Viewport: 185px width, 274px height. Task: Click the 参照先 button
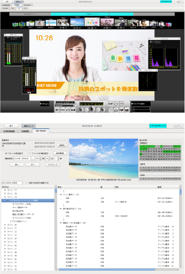[x=62, y=145]
